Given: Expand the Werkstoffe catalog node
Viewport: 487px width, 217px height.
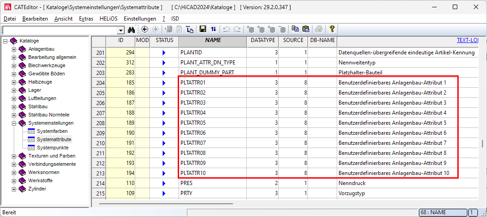Looking at the screenshot, I should click(x=14, y=181).
